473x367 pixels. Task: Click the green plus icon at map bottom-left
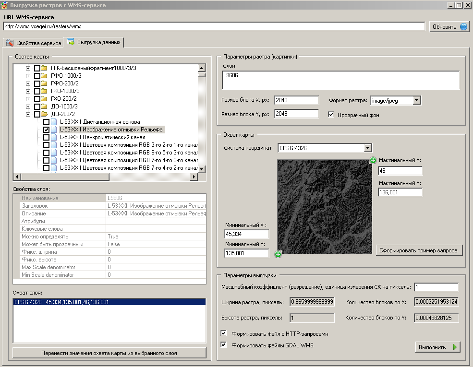pos(278,254)
